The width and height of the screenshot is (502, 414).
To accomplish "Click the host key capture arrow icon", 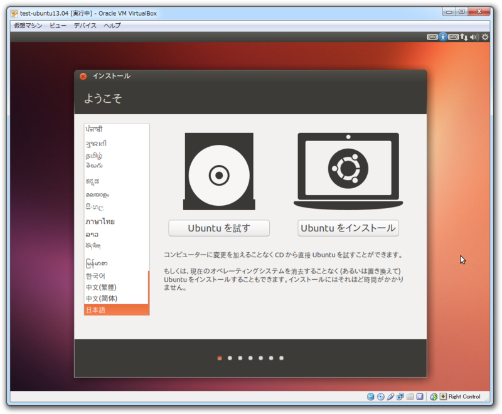I will pos(443,396).
